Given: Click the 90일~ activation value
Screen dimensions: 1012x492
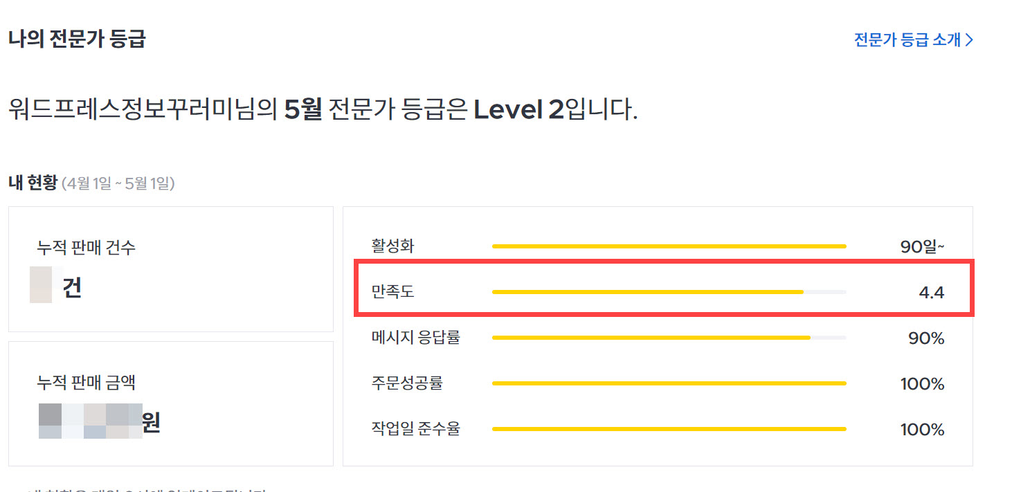Looking at the screenshot, I should pyautogui.click(x=924, y=246).
